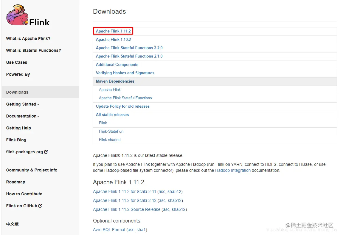This screenshot has height=235, width=340.
Task: Open What is Stateful Functions? page
Action: pos(33,50)
